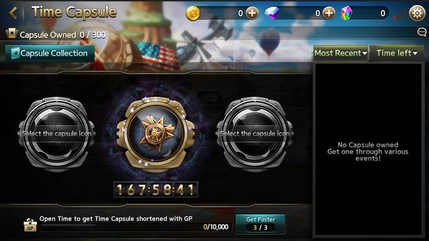Open the Most Recent sort dropdown
The image size is (429, 241).
point(340,53)
